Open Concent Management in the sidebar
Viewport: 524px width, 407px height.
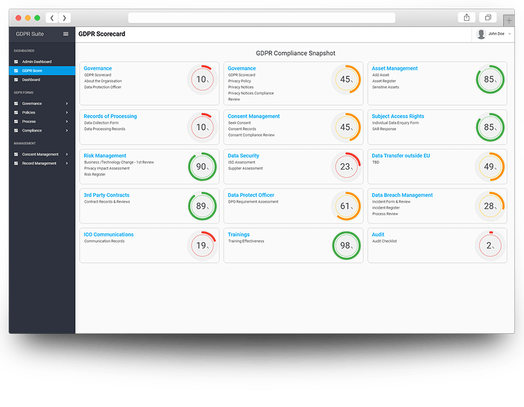point(40,155)
